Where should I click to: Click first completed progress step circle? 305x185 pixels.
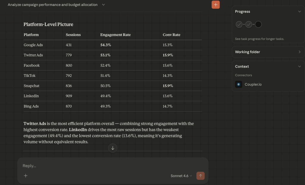(x=239, y=24)
